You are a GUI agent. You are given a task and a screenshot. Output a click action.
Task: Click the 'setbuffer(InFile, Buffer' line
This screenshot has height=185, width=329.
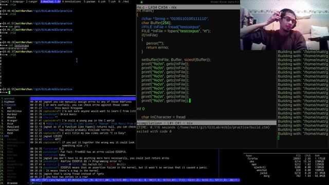coord(176,60)
